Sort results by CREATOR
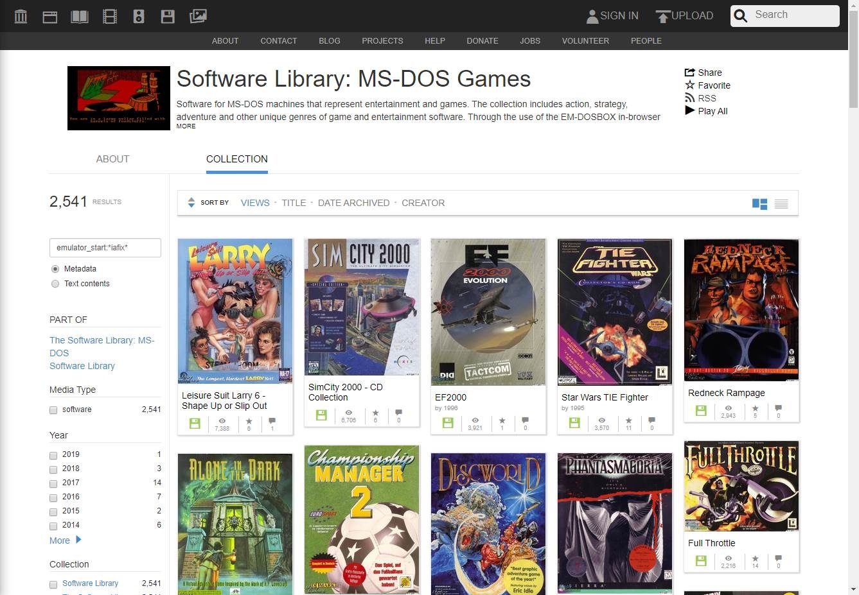 click(x=423, y=203)
